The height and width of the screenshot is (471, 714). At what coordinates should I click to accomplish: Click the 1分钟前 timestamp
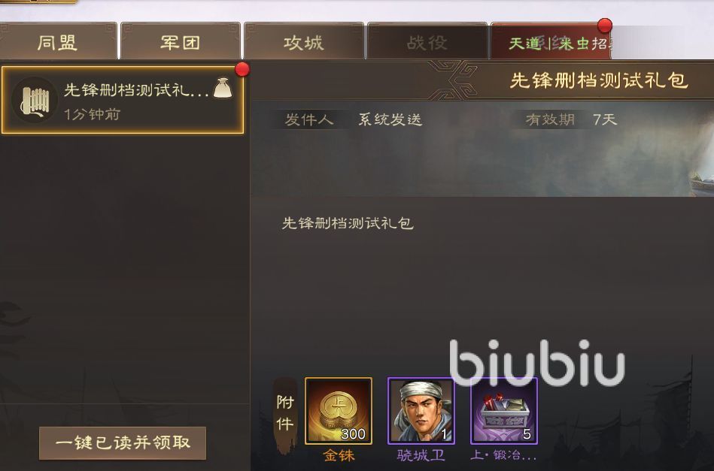[92, 114]
